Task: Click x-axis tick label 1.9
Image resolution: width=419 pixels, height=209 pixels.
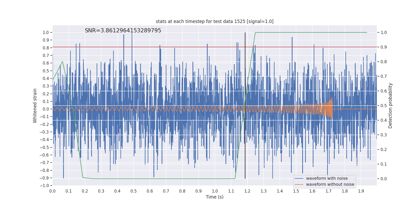Action: pyautogui.click(x=361, y=191)
